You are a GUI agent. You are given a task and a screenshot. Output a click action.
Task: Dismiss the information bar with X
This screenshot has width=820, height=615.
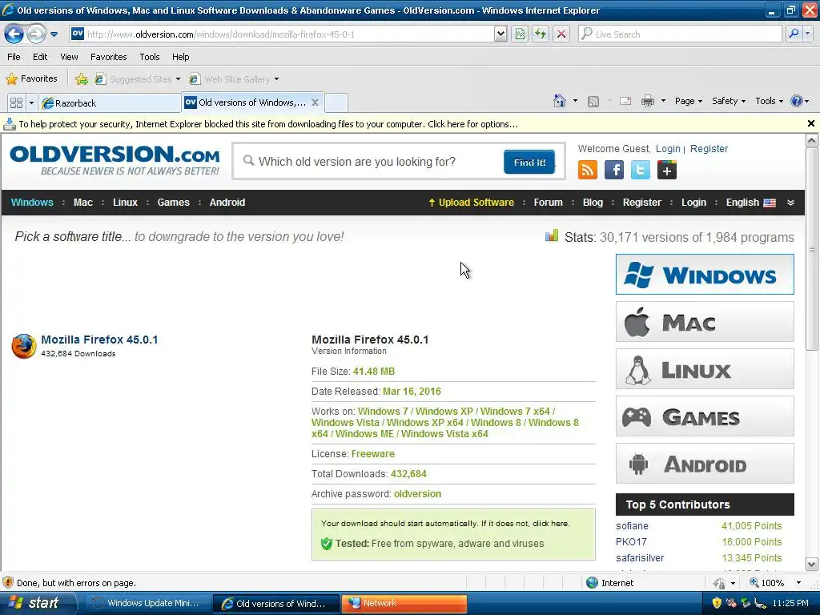pyautogui.click(x=810, y=123)
